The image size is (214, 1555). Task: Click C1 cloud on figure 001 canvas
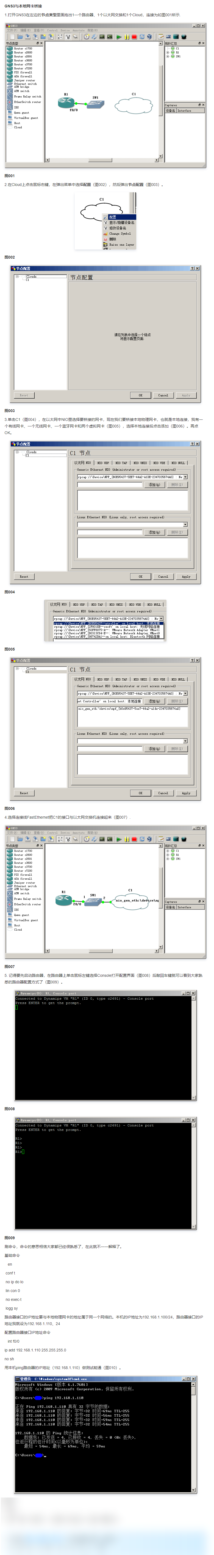134,106
